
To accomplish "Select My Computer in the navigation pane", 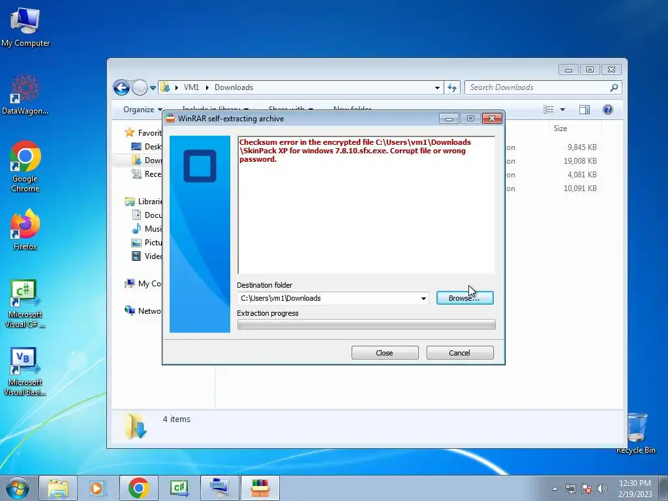I will tap(143, 283).
